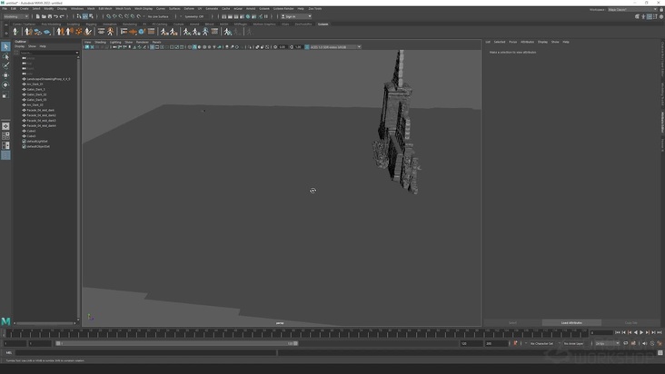
Task: Select Gates_Dark_02 in Outliner
Action: (36, 94)
